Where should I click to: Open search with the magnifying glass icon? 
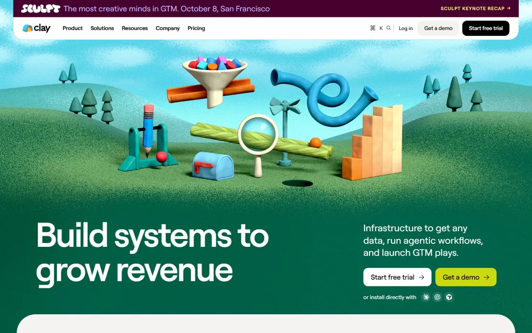pyautogui.click(x=388, y=28)
